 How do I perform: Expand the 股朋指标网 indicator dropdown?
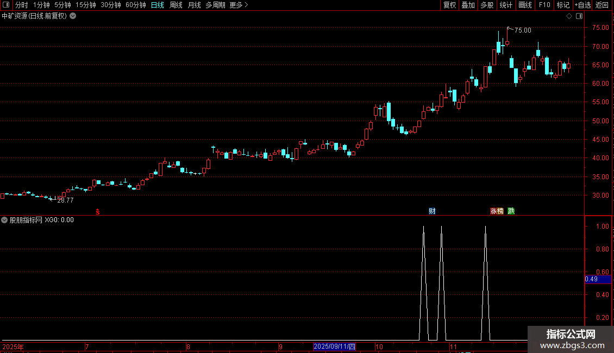click(4, 220)
